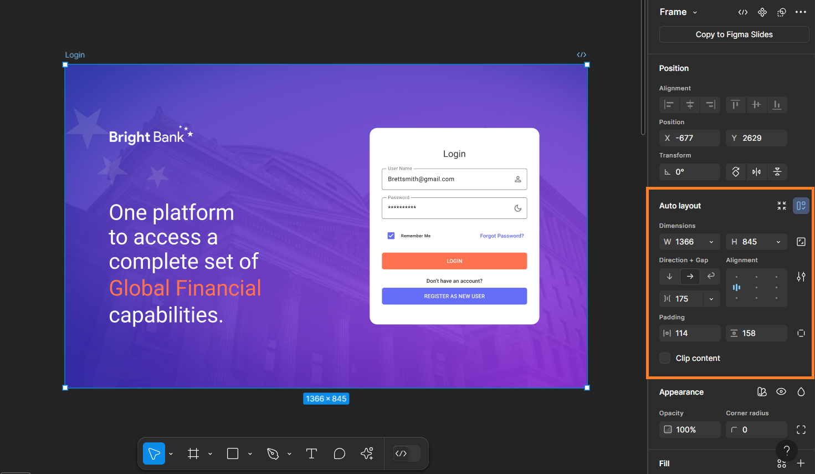Select the Login frame label on canvas
Viewport: 815px width, 474px height.
[74, 54]
